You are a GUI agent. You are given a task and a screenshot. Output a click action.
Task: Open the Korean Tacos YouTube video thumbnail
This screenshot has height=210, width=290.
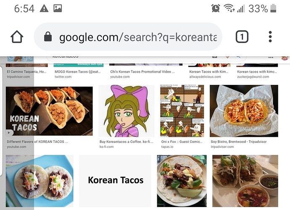(x=49, y=111)
